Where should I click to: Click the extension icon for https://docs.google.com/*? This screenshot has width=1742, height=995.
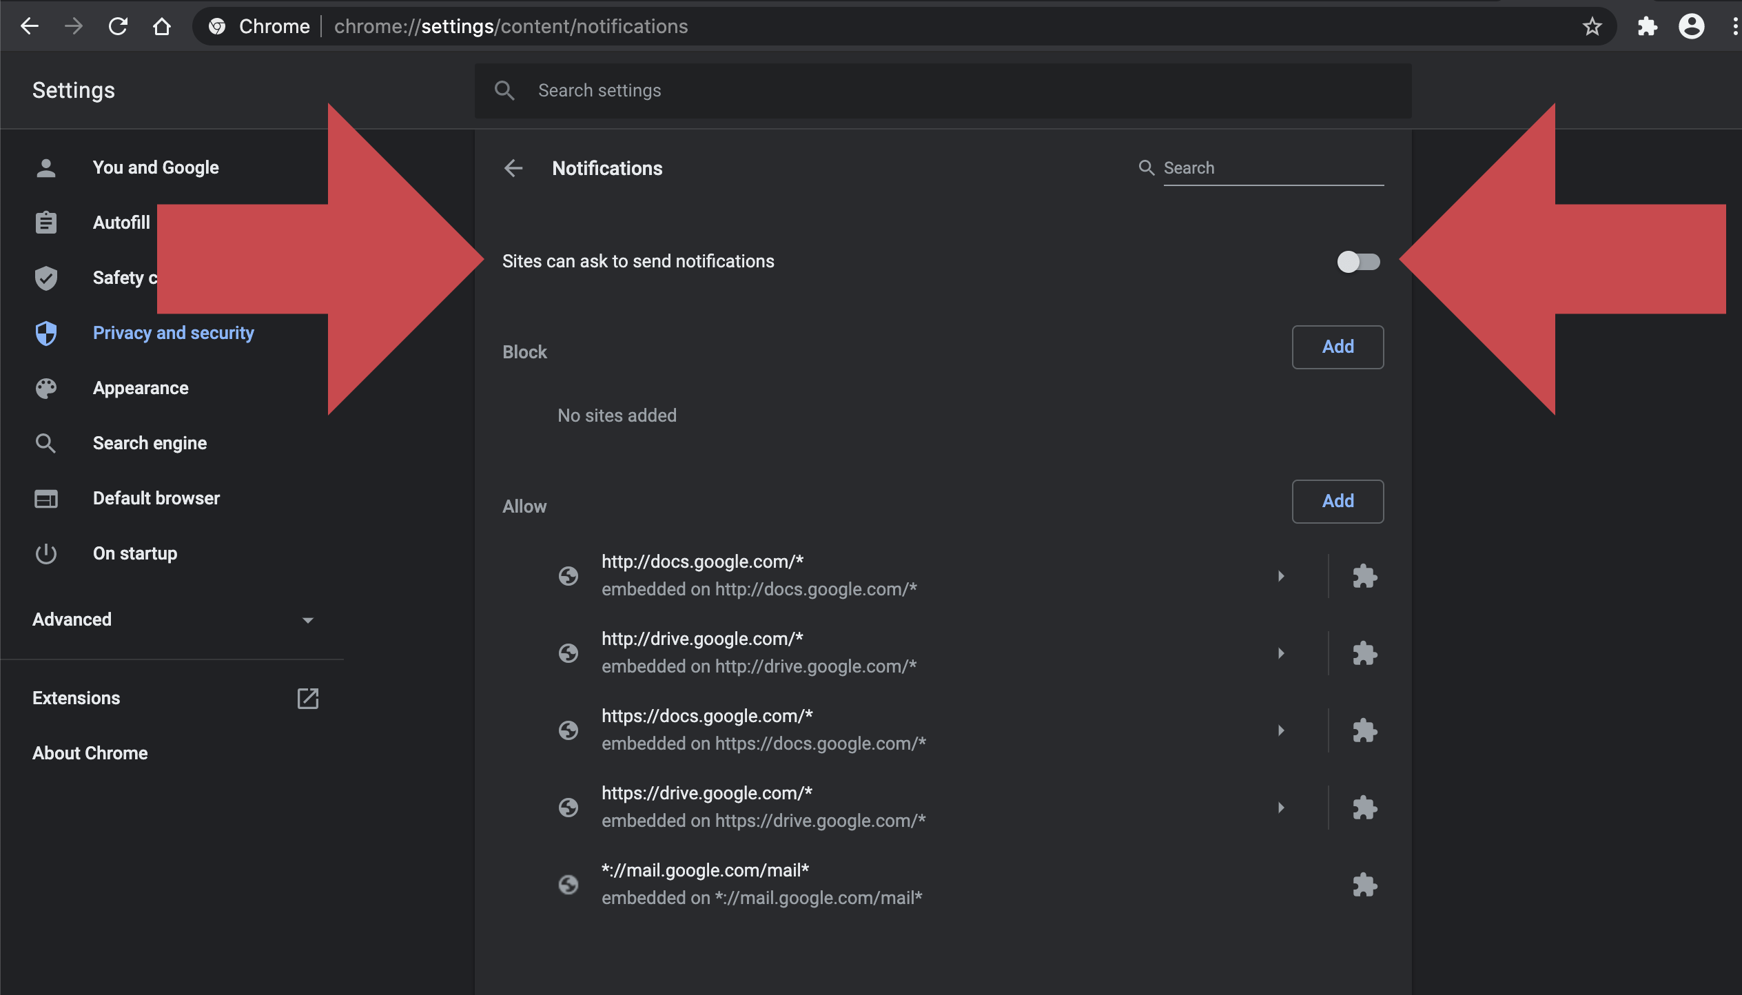1364,730
